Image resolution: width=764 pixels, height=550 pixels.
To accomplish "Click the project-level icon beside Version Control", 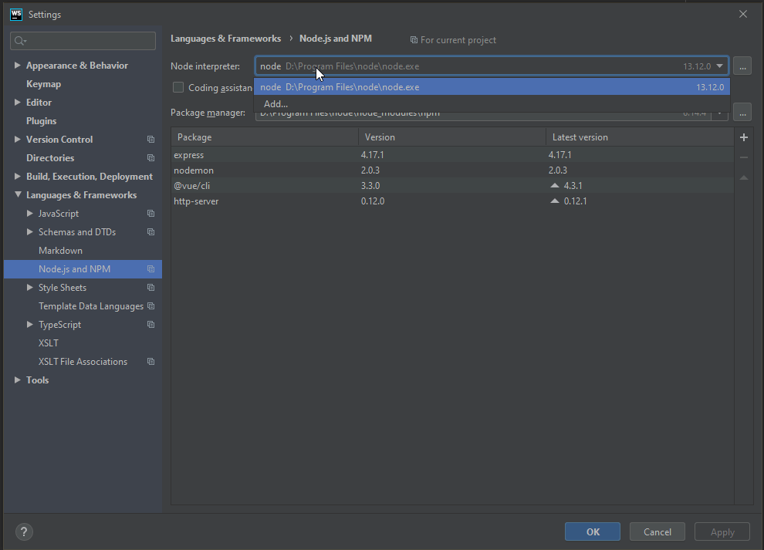I will pyautogui.click(x=151, y=140).
